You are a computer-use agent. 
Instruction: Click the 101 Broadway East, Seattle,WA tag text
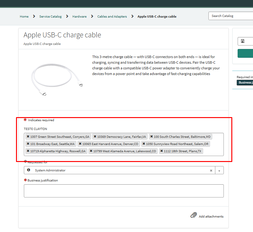pos(52,144)
